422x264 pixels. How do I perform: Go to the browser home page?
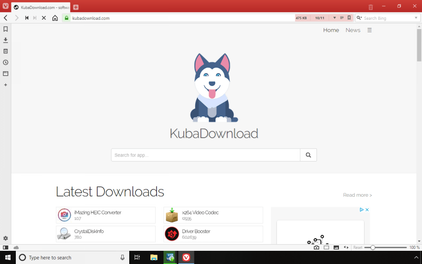coord(55,18)
